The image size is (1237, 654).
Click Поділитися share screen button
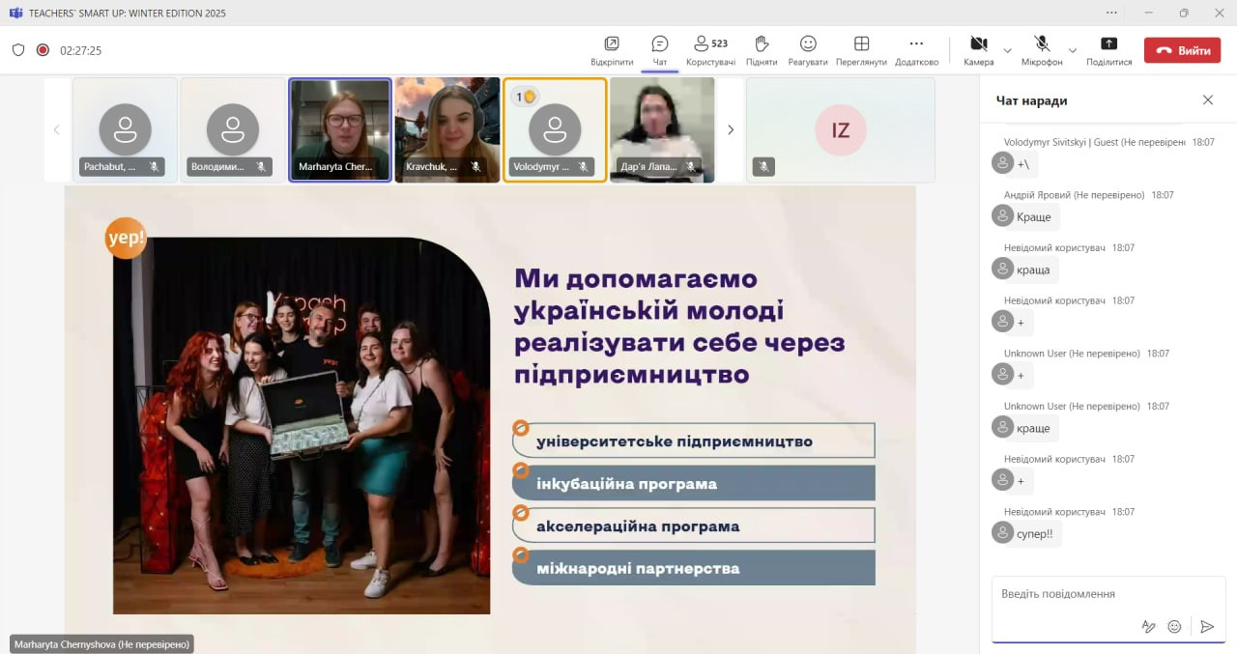tap(1108, 50)
